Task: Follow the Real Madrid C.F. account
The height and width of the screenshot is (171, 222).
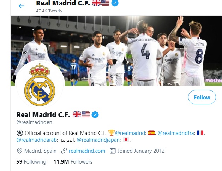Action: click(x=202, y=97)
